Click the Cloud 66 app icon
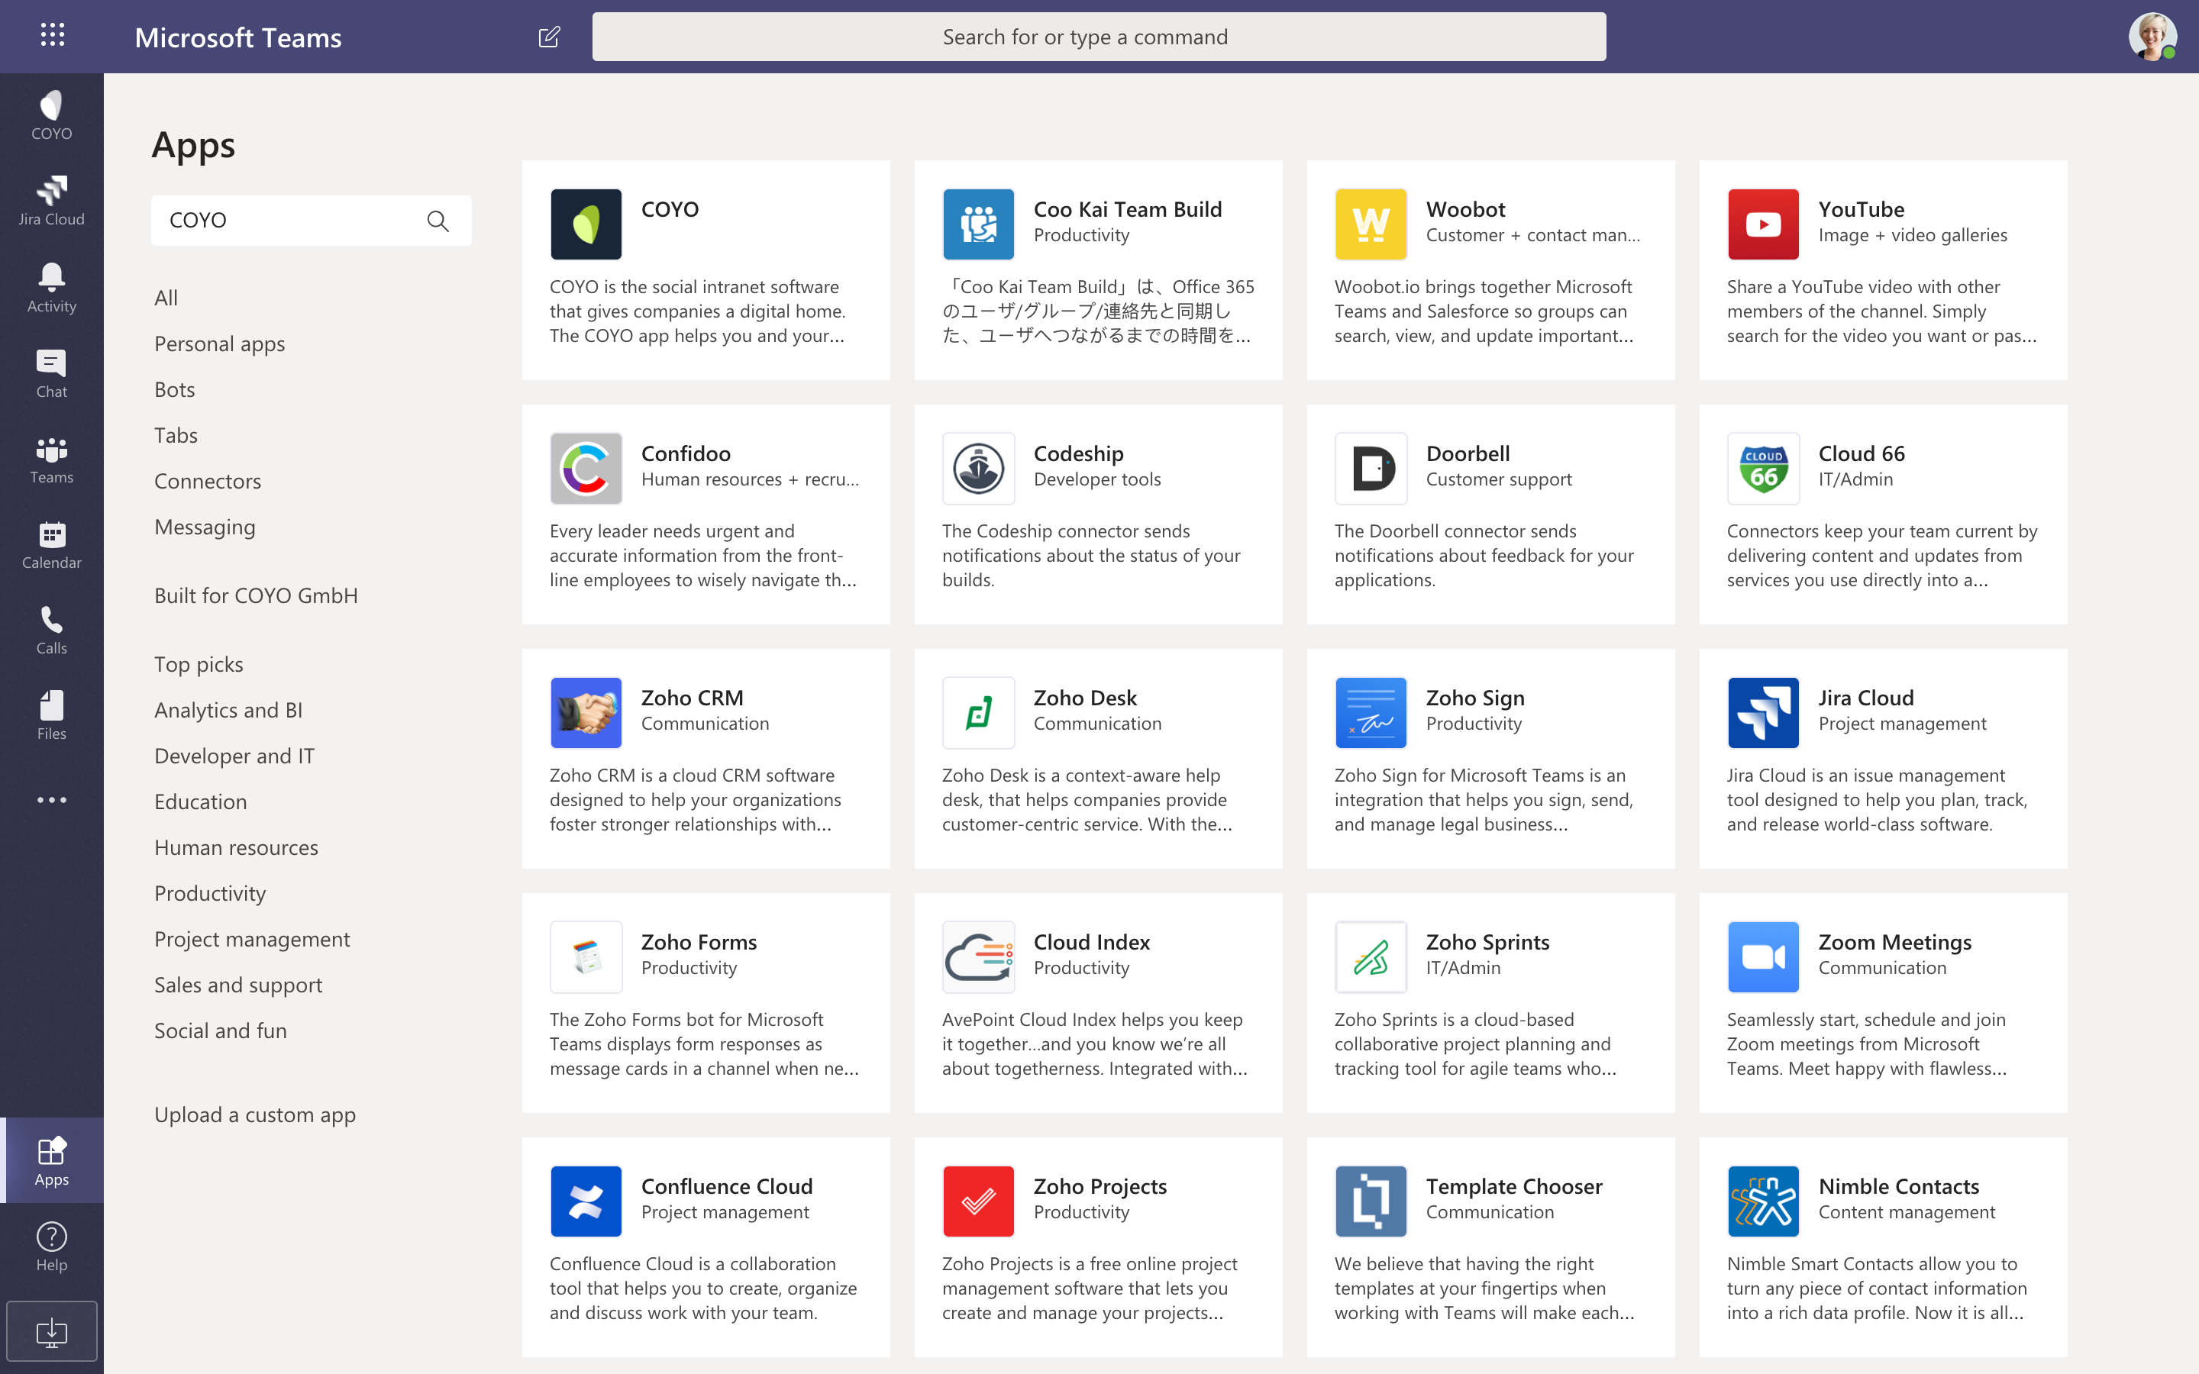This screenshot has width=2199, height=1374. click(1764, 469)
